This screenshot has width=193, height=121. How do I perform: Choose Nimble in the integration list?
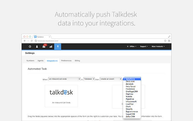pyautogui.click(x=132, y=96)
